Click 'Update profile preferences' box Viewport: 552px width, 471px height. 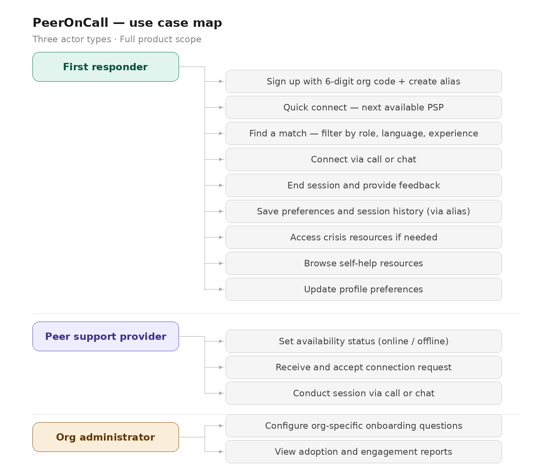pos(364,290)
